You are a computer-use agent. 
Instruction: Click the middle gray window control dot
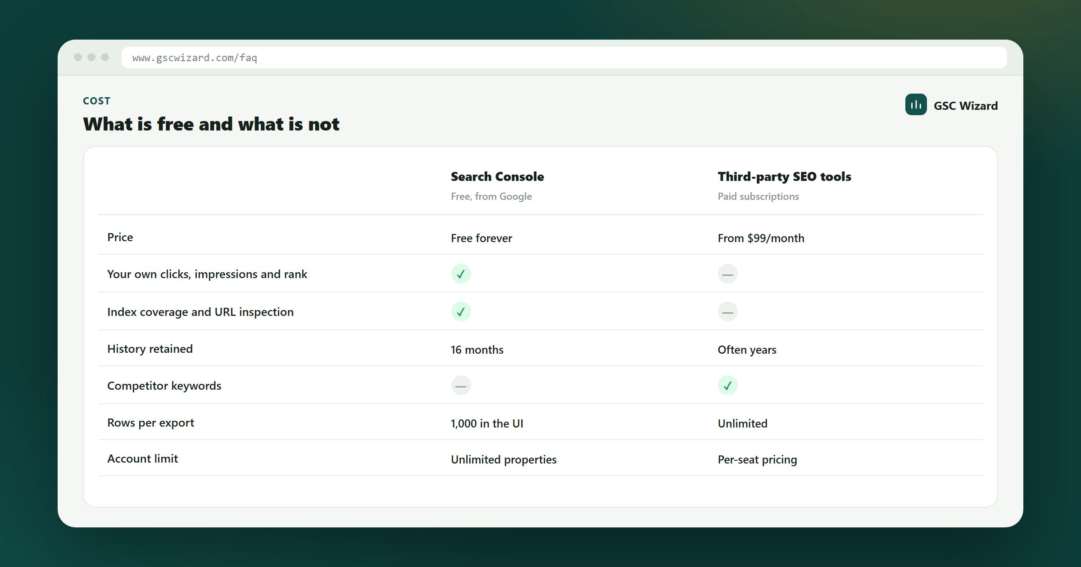click(91, 57)
